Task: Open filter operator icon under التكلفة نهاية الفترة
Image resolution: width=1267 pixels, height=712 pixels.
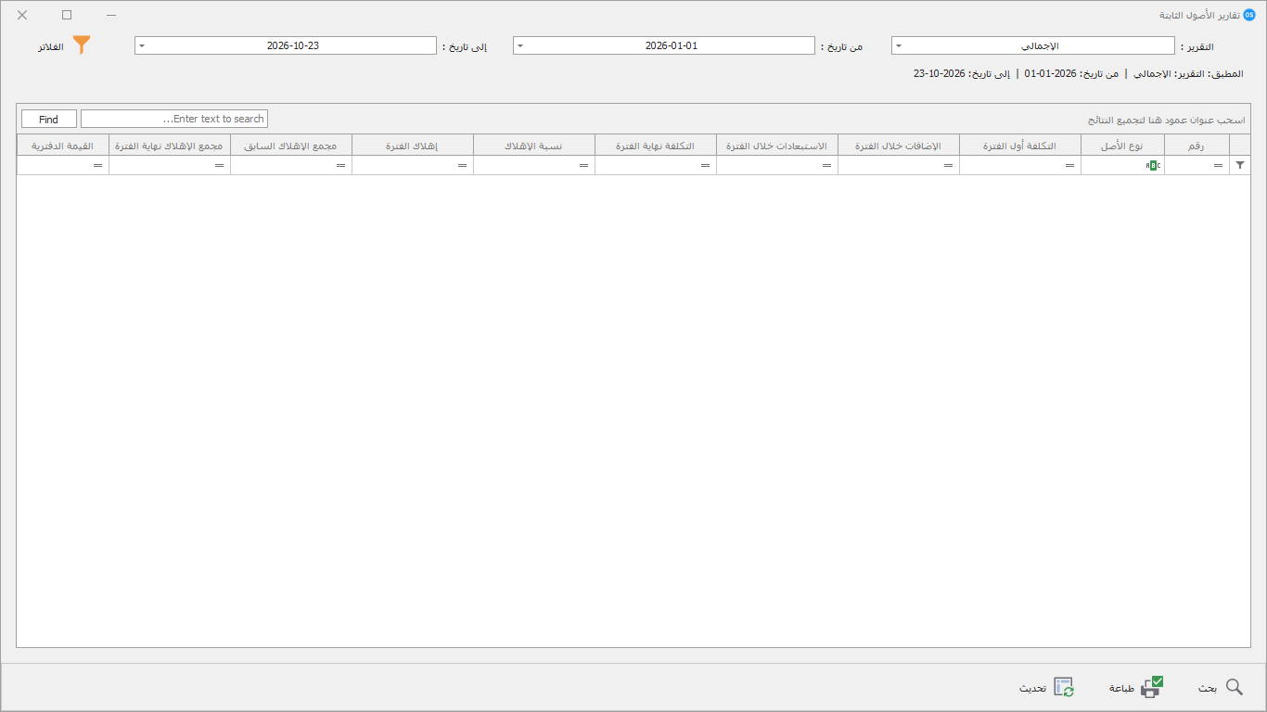Action: 705,165
